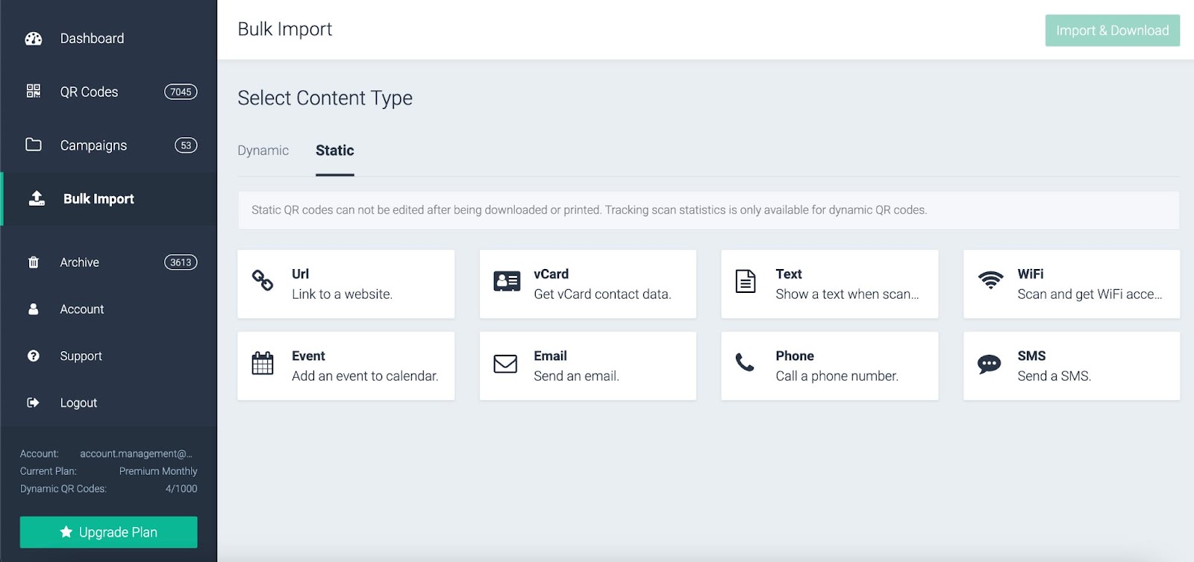Viewport: 1194px width, 562px height.
Task: Click the Archive trash icon
Action: [x=34, y=262]
